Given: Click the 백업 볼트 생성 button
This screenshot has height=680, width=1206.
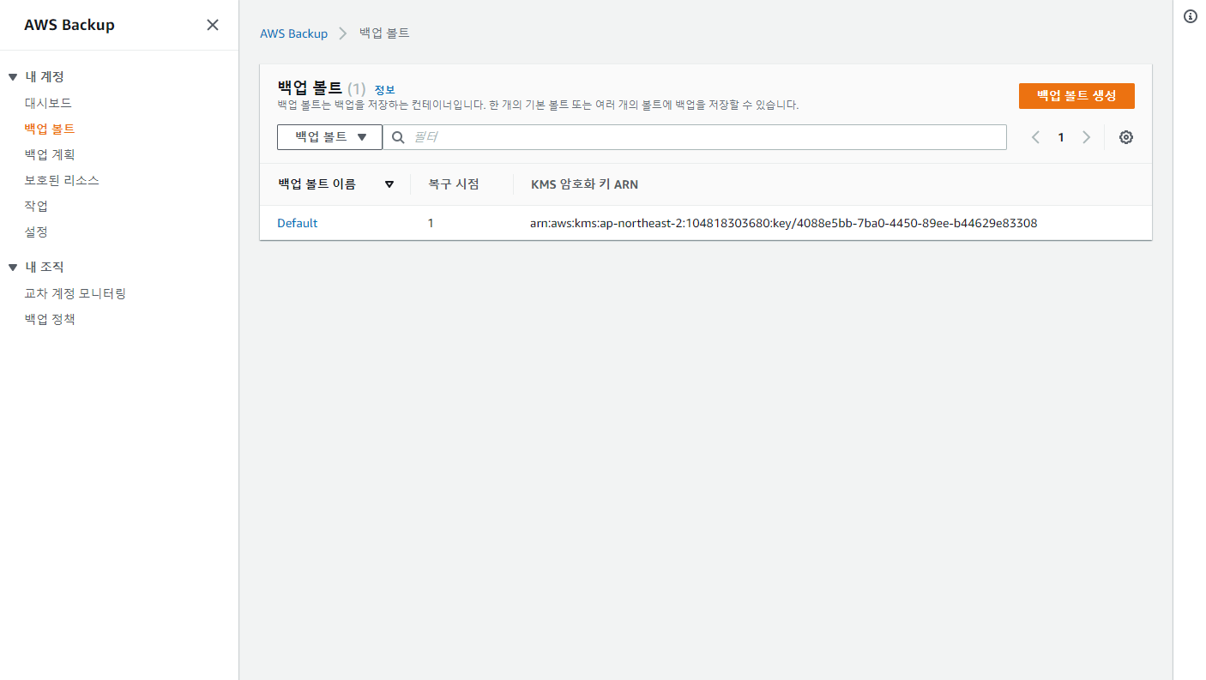Looking at the screenshot, I should coord(1076,96).
